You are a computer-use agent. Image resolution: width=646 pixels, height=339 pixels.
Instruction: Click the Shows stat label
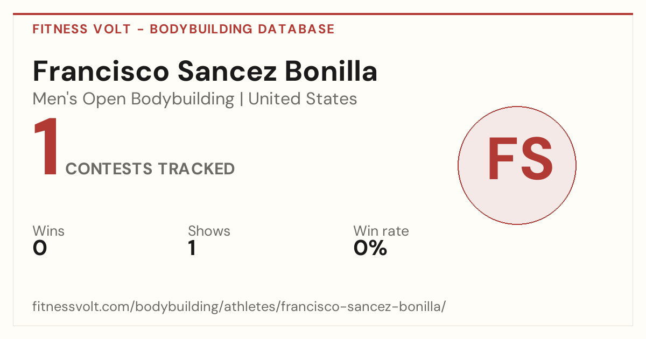pyautogui.click(x=209, y=231)
